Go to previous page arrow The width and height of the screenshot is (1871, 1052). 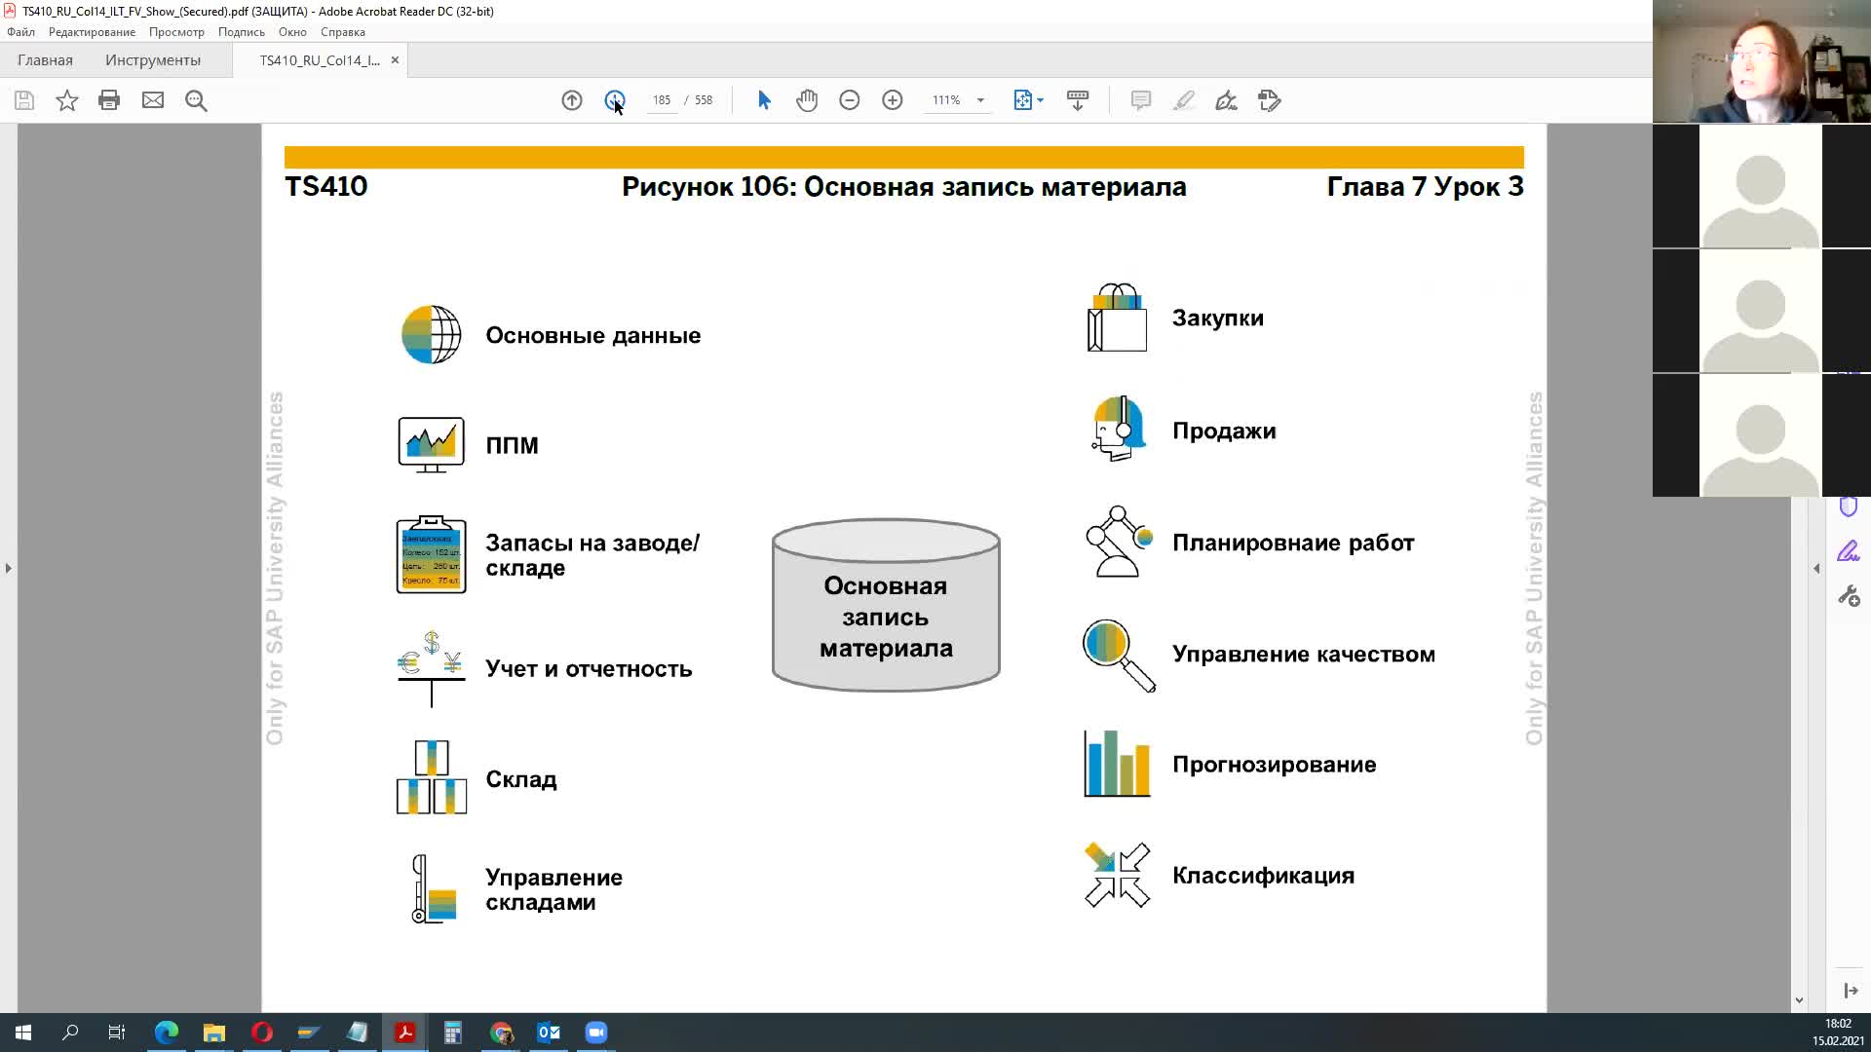(572, 100)
